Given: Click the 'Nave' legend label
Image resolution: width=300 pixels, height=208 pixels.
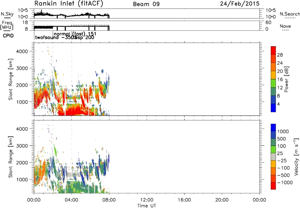Looking at the screenshot, I should pyautogui.click(x=285, y=26).
